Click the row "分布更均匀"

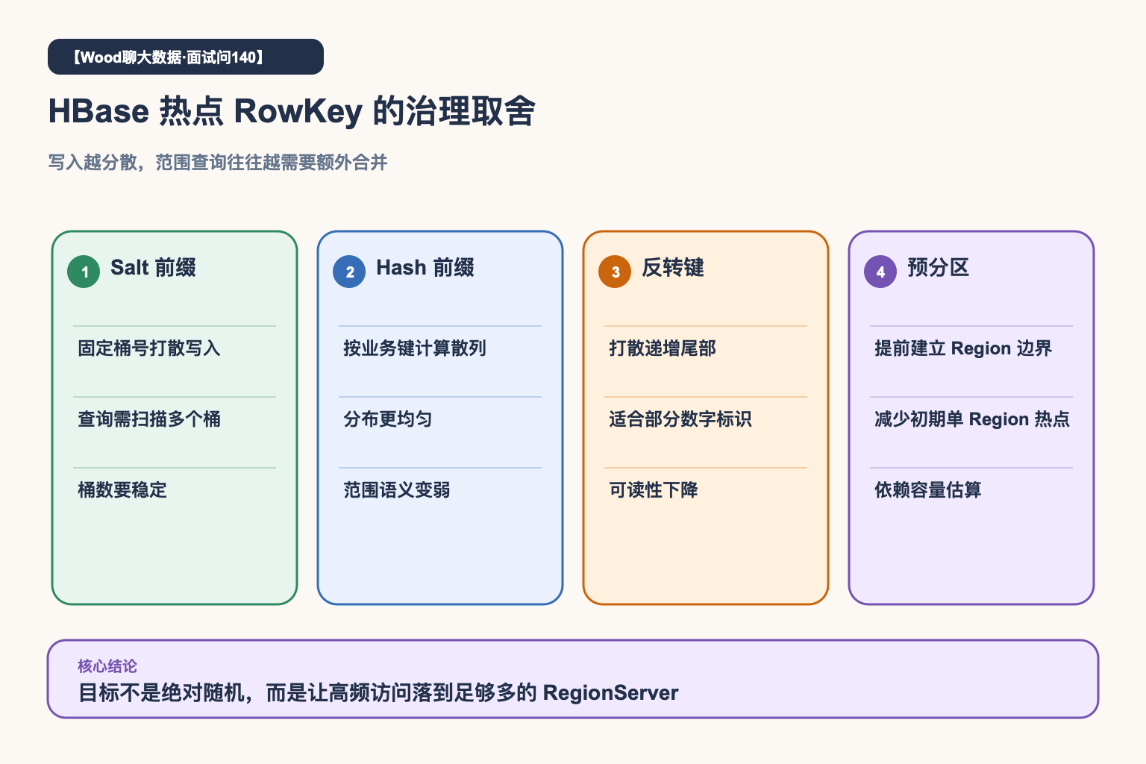point(388,419)
